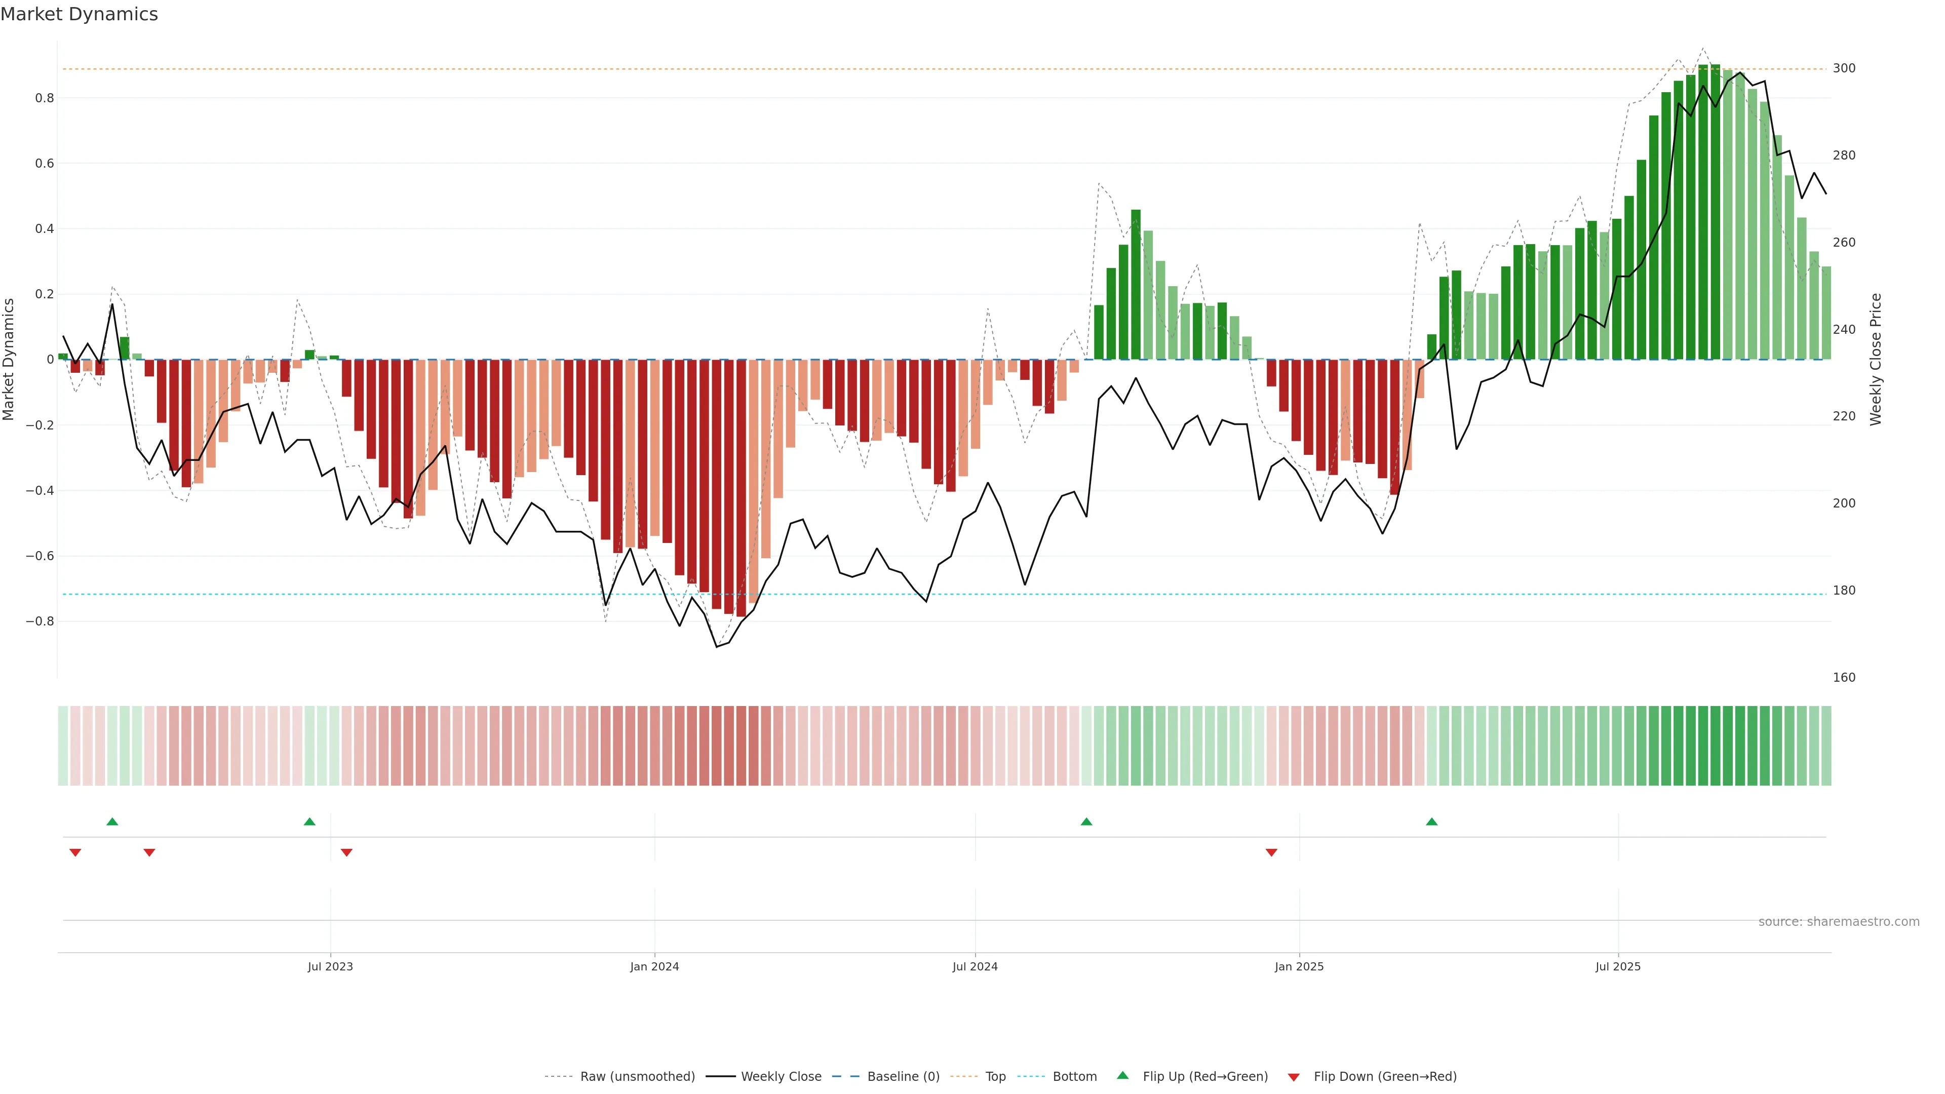
Task: Toggle the Baseline (0) legend entry
Action: pyautogui.click(x=903, y=1077)
